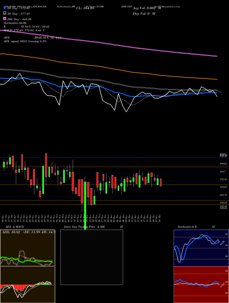
Task: Open the ADX indicator chart panel
Action: tap(27, 248)
